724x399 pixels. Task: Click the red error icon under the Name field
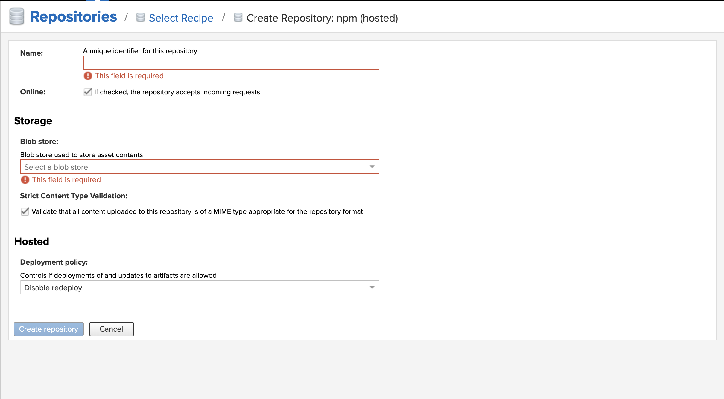pyautogui.click(x=87, y=76)
